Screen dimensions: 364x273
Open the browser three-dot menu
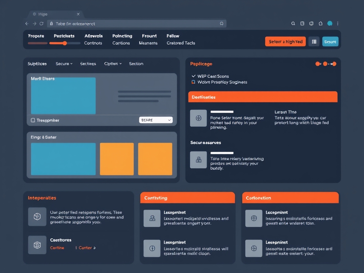(x=338, y=23)
